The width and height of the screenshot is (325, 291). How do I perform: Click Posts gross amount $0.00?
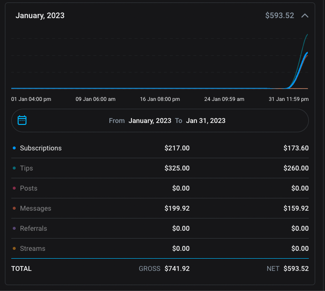(x=181, y=188)
